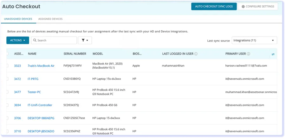Show info icon next to Primary User
The image size is (285, 138).
249,54
